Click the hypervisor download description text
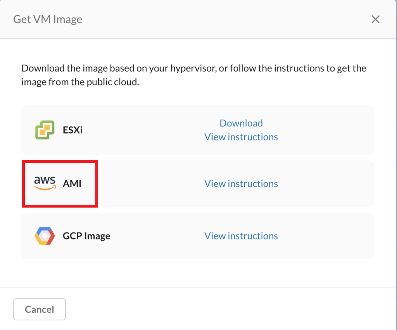This screenshot has height=330, width=397. pyautogui.click(x=194, y=75)
